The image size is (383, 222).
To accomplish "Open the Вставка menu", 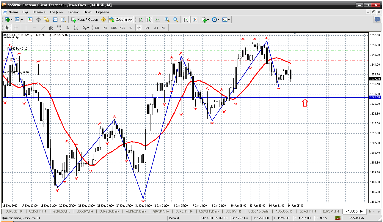I will coord(39,12).
